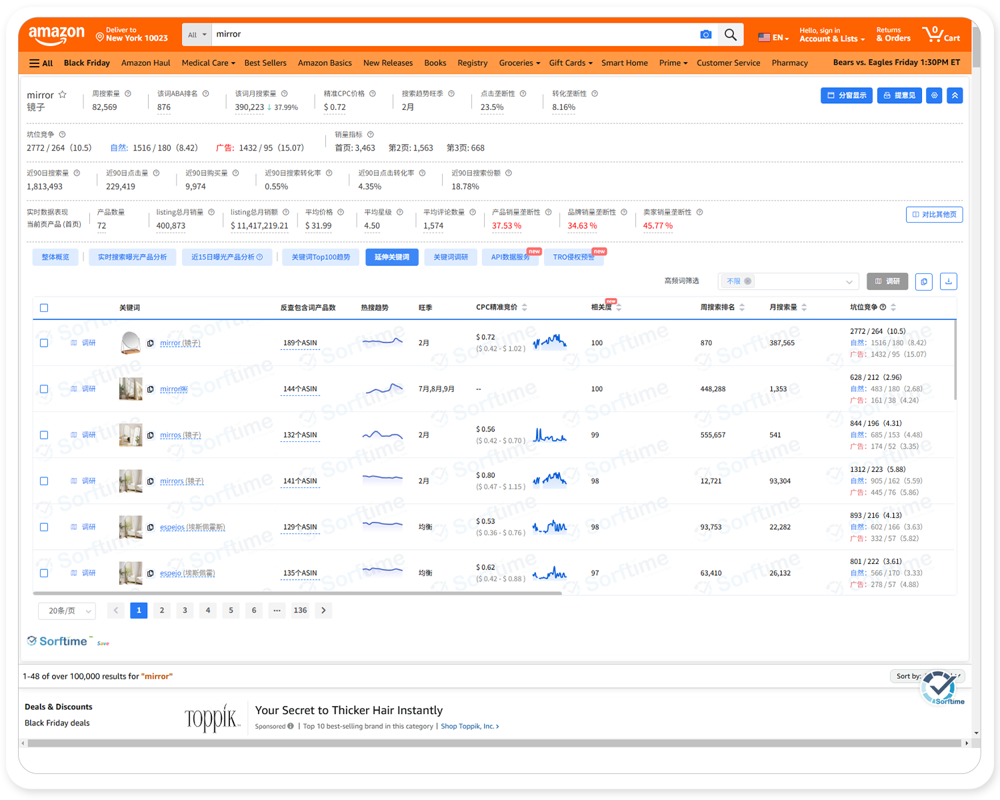The image size is (1000, 800).
Task: Copy keyword "mirror (镜子)" using copy icon
Action: point(151,343)
